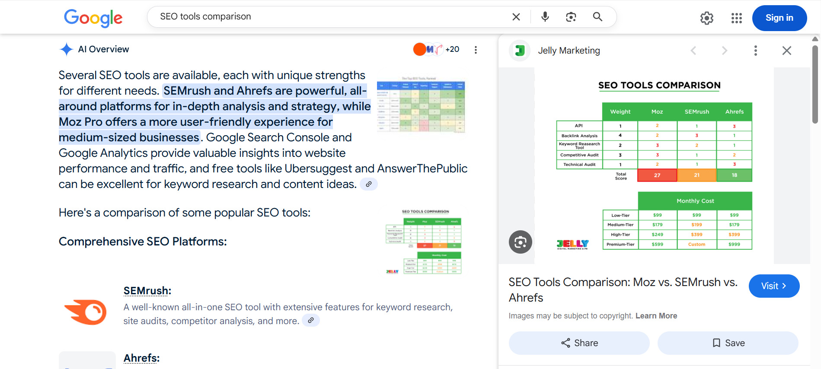Click the SEMrush heading link

(147, 291)
